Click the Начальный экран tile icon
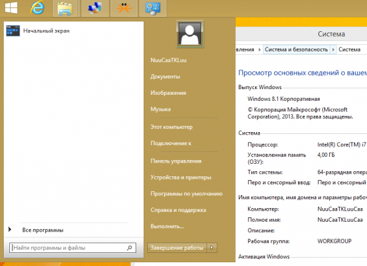Image resolution: width=367 pixels, height=266 pixels. [13, 31]
